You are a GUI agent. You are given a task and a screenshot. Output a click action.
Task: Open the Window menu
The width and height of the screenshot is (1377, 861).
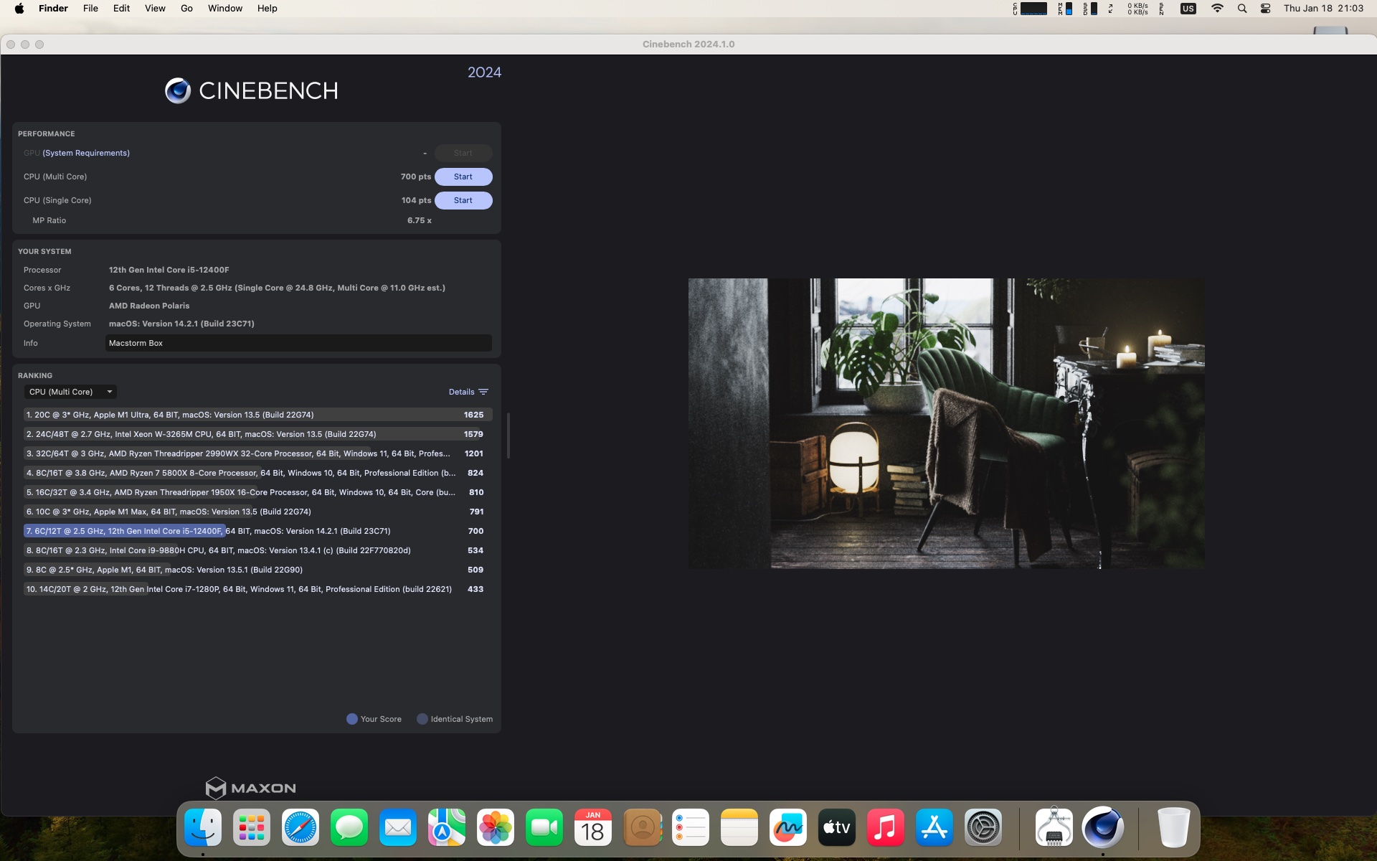[x=224, y=9]
